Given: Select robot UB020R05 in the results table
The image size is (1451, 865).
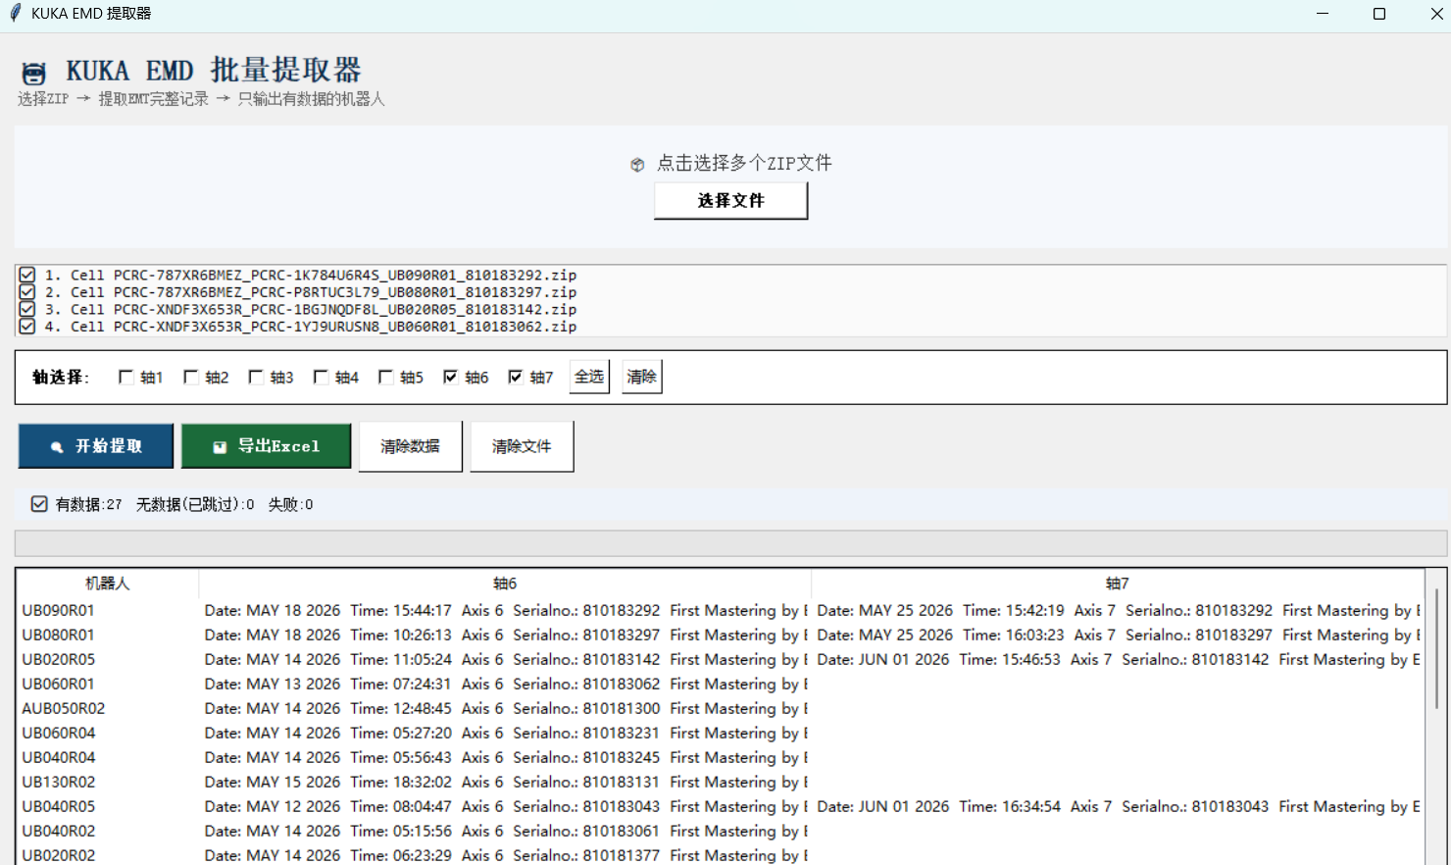Looking at the screenshot, I should click(x=59, y=659).
